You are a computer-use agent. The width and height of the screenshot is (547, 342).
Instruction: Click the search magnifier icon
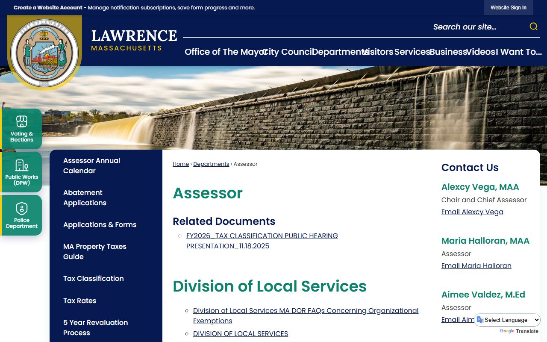[x=533, y=27]
